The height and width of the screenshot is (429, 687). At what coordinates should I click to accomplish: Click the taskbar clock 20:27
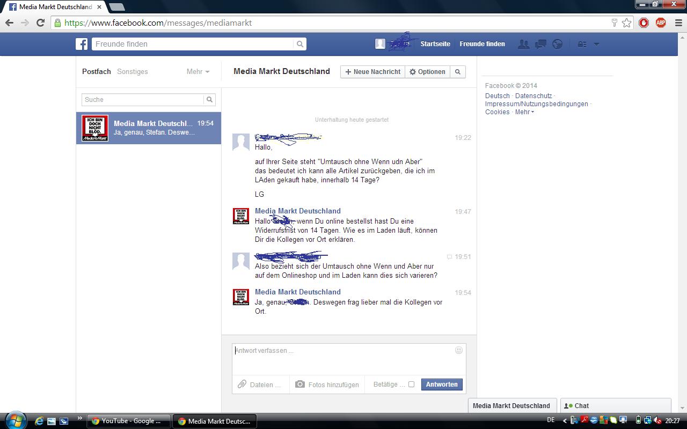[x=673, y=421]
